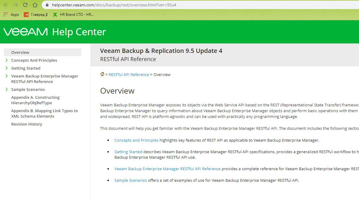Expand Veeam Backup Enterprise Manager reference chevron

pyautogui.click(x=7, y=76)
